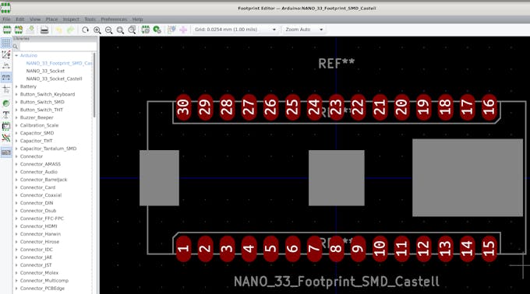Open the Grid size dropdown
Viewport: 530px width, 294px height.
point(235,30)
